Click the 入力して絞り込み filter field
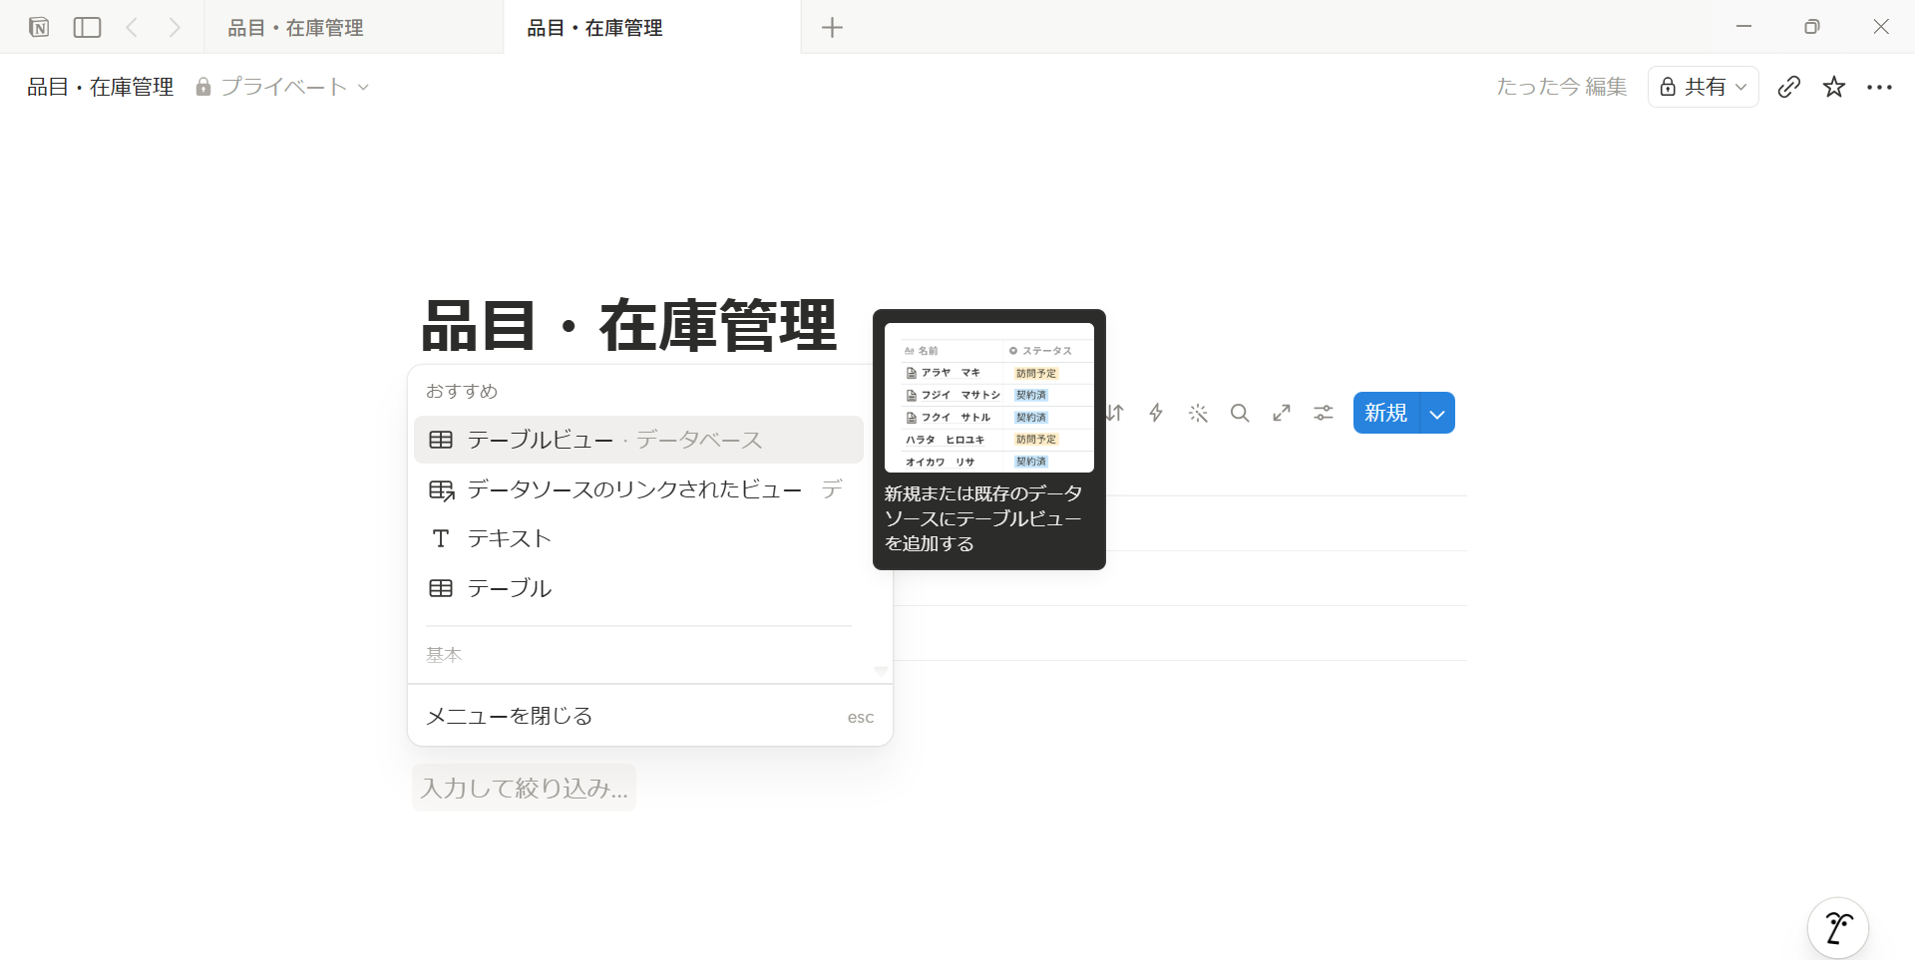 click(x=524, y=788)
